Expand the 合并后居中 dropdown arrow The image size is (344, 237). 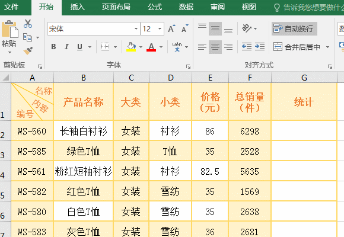coord(327,47)
